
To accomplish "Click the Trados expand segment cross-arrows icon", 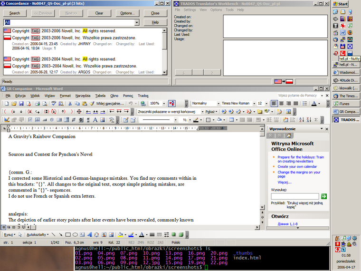I will point(79,112).
